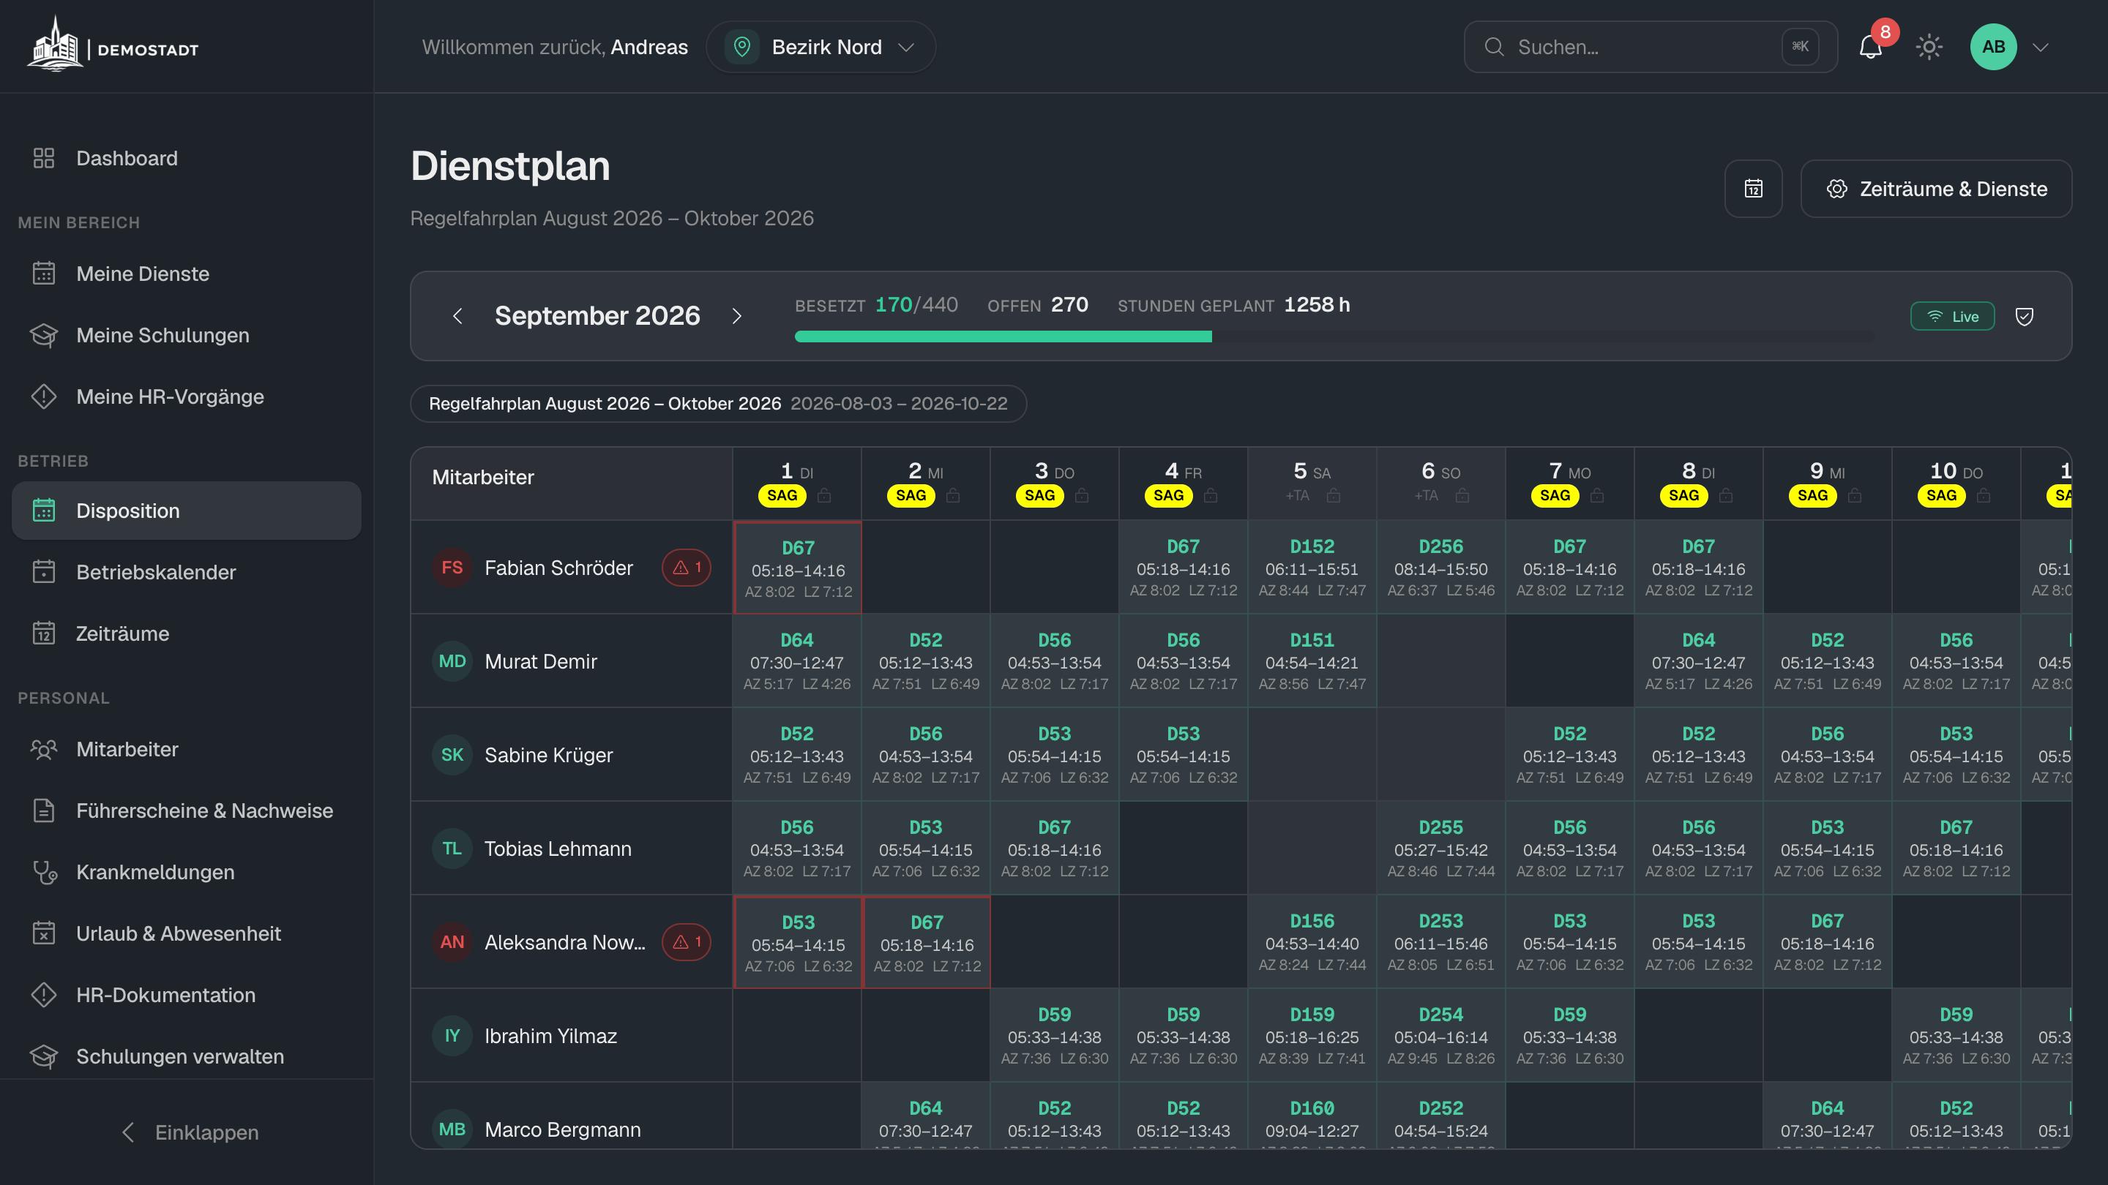Toggle lock icon for day 1 DI

(x=824, y=494)
